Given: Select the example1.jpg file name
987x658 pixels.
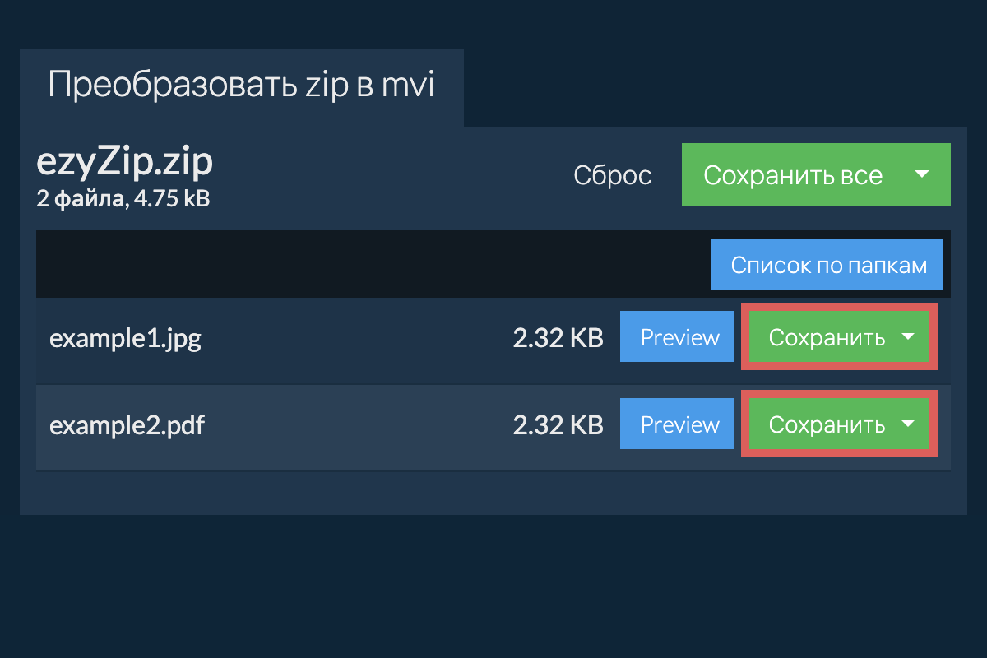Looking at the screenshot, I should pos(125,338).
